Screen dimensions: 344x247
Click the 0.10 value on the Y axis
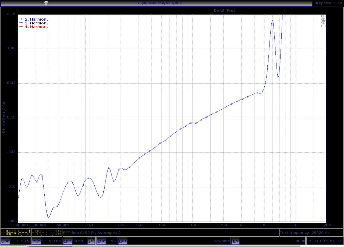click(x=11, y=117)
